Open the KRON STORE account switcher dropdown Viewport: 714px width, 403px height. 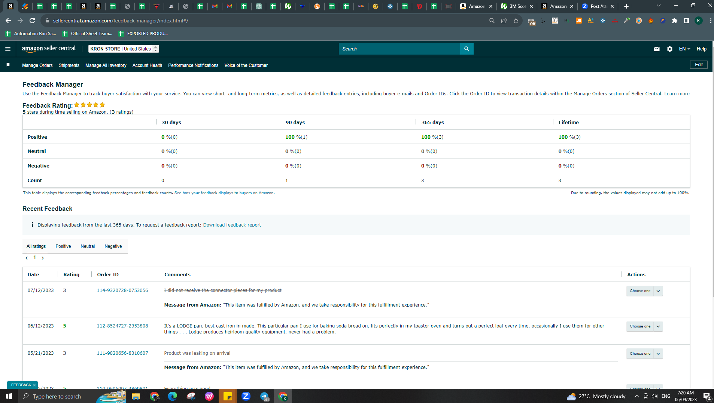124,49
